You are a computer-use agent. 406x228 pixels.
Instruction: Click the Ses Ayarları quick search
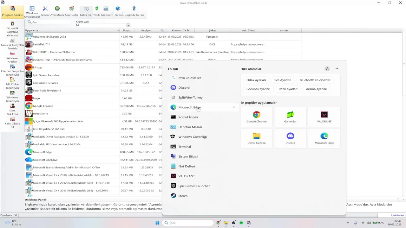coord(283,80)
